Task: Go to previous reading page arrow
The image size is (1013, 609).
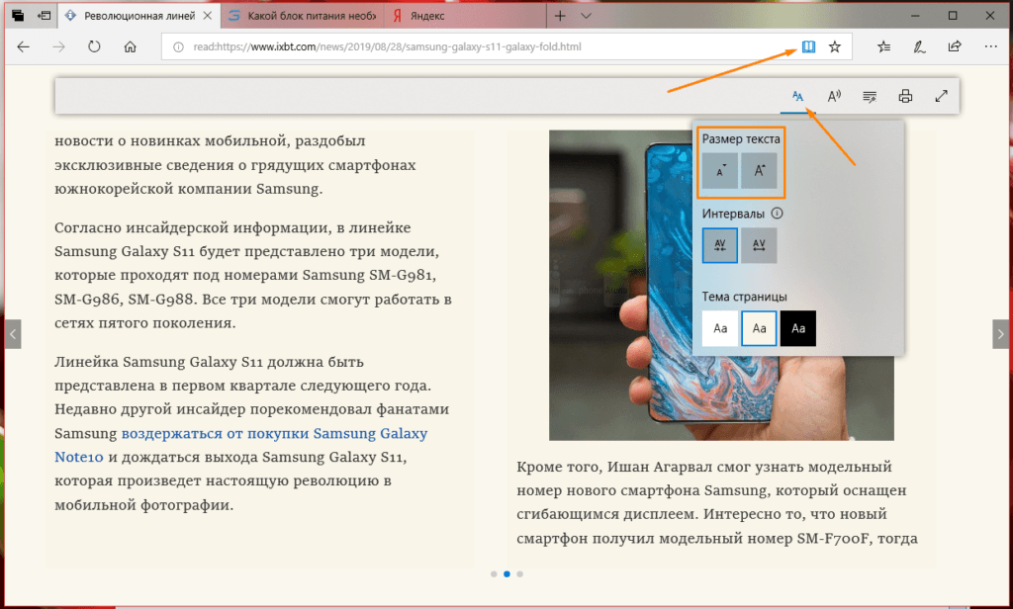Action: click(x=13, y=334)
